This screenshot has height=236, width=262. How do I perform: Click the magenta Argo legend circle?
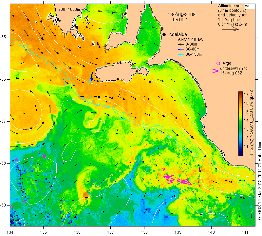[218, 63]
